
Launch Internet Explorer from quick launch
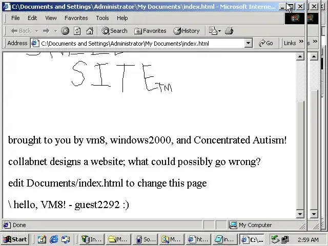tap(54, 239)
